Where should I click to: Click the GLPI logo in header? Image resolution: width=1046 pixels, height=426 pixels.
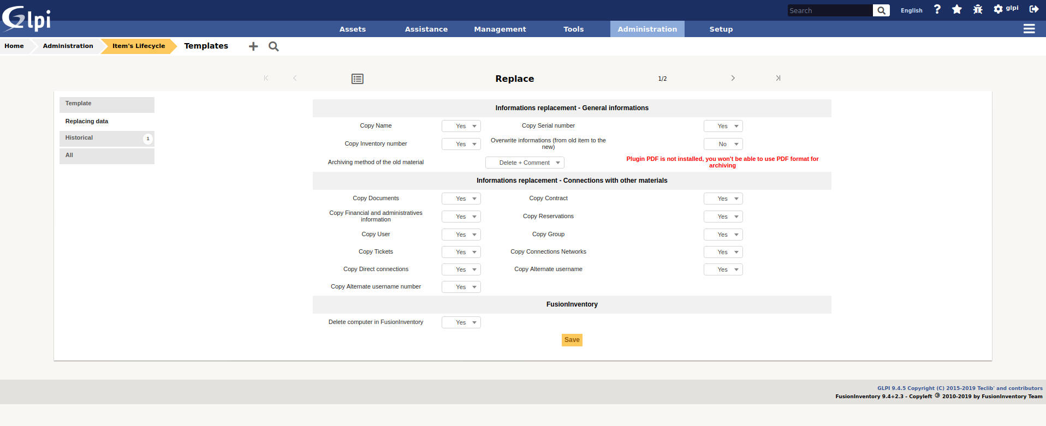pyautogui.click(x=26, y=19)
